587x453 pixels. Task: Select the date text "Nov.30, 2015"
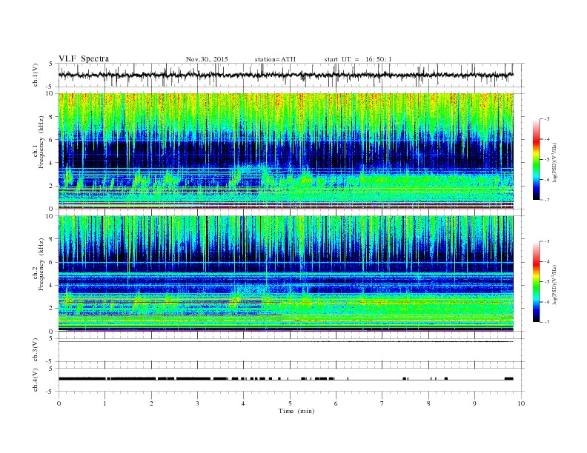[207, 59]
